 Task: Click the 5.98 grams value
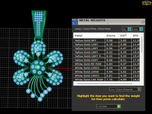110,41
